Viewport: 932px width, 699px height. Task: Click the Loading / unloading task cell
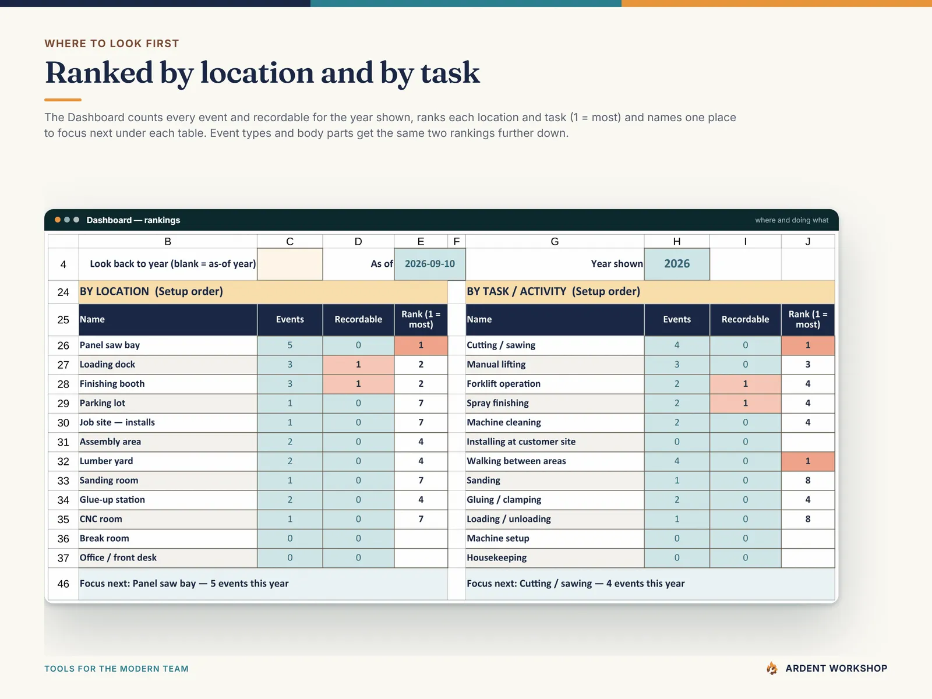point(555,519)
